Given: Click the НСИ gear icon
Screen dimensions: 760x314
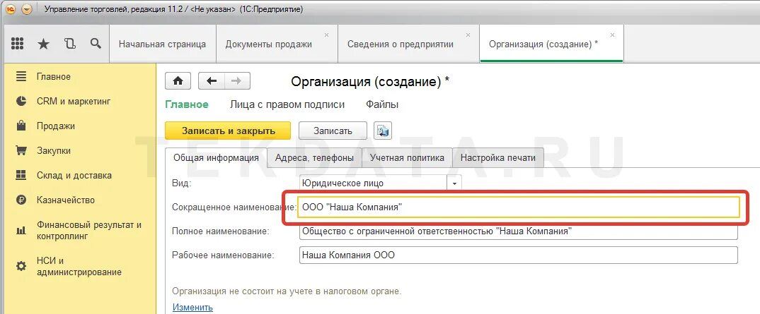Looking at the screenshot, I should [x=21, y=266].
